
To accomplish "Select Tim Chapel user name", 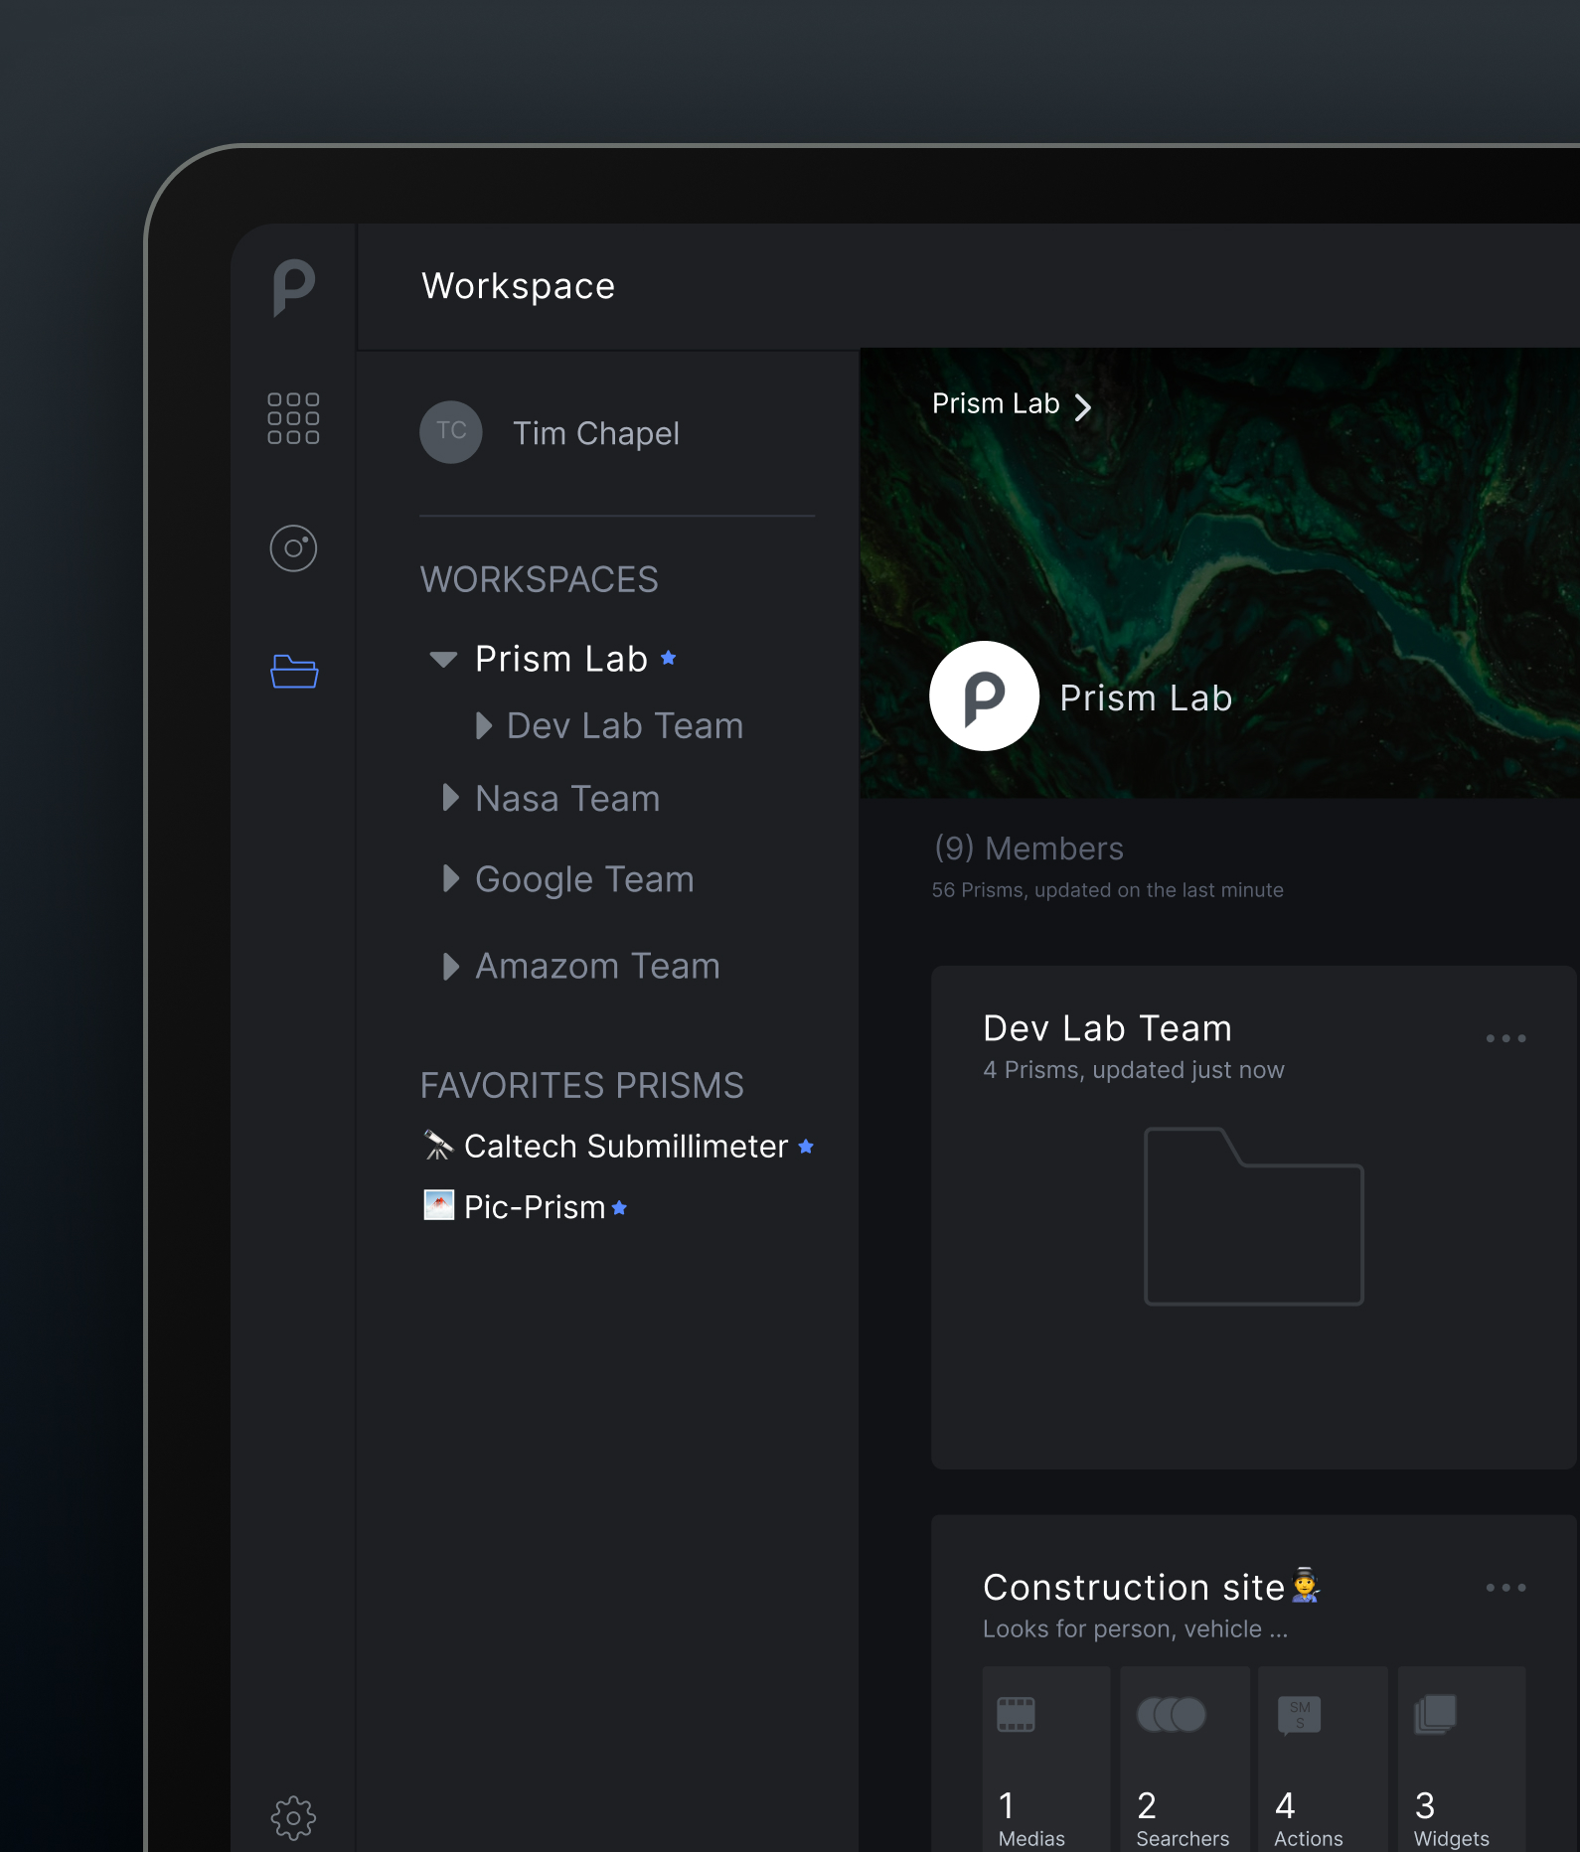I will [596, 433].
